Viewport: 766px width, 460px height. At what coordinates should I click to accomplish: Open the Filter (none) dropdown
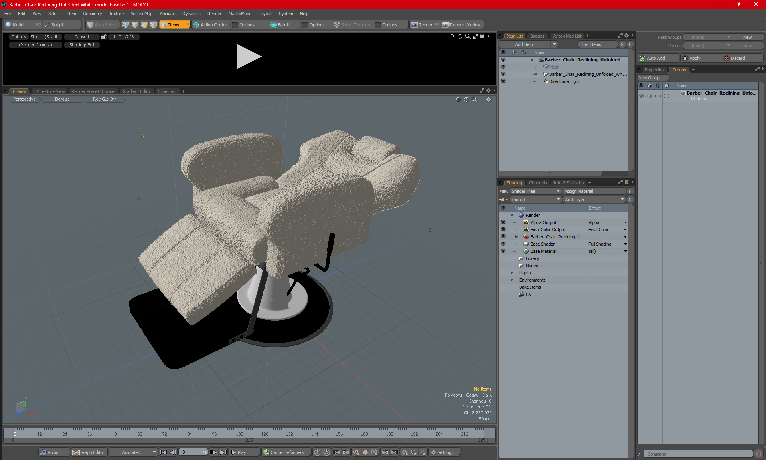[x=536, y=200]
